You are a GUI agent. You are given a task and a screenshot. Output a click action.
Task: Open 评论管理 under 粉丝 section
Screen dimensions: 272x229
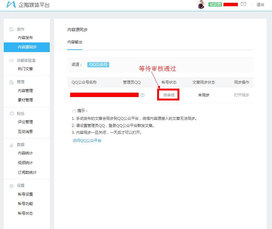point(26,122)
